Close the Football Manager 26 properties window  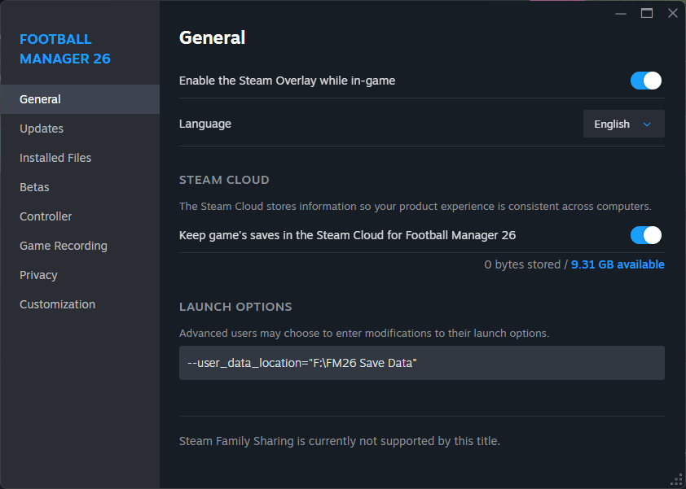tap(673, 13)
